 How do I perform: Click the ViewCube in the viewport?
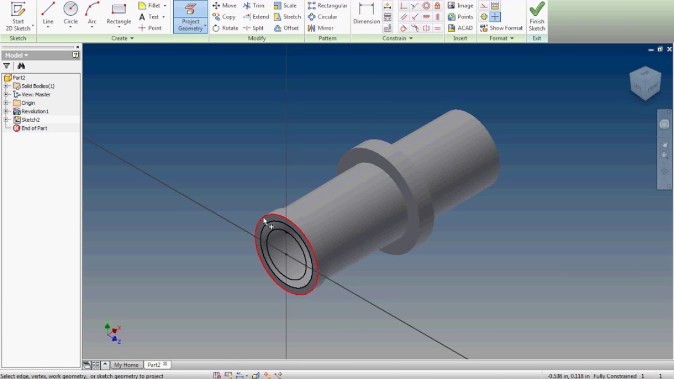pyautogui.click(x=645, y=83)
